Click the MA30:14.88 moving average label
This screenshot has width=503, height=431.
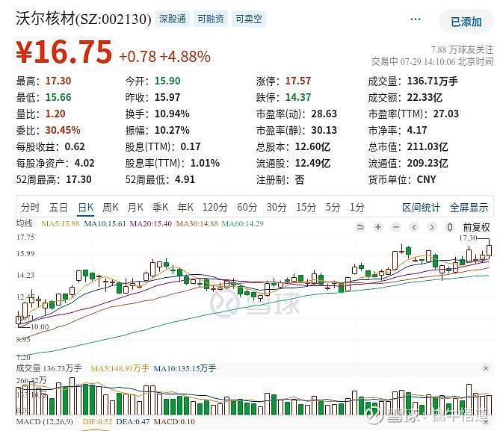[x=197, y=223]
